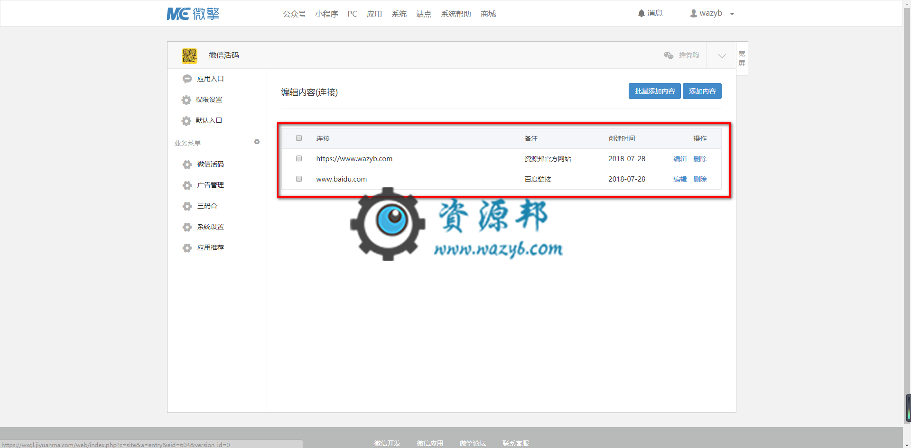Click the wazyb user avatar icon
Screen dimensions: 911x448
pyautogui.click(x=694, y=14)
